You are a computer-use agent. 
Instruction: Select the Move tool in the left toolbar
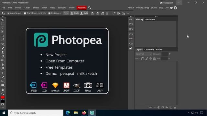3,20
